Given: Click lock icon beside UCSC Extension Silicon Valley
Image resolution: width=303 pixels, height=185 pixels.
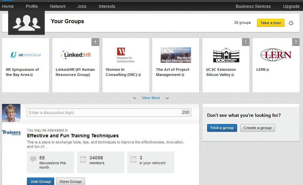Looking at the screenshot, I should tap(233, 75).
